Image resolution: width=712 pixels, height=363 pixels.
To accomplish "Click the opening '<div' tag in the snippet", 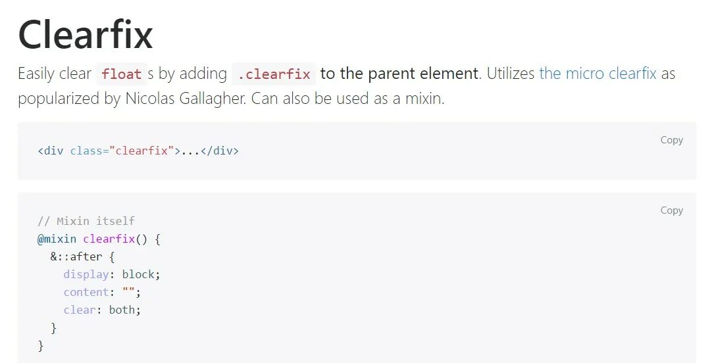I will coord(51,151).
